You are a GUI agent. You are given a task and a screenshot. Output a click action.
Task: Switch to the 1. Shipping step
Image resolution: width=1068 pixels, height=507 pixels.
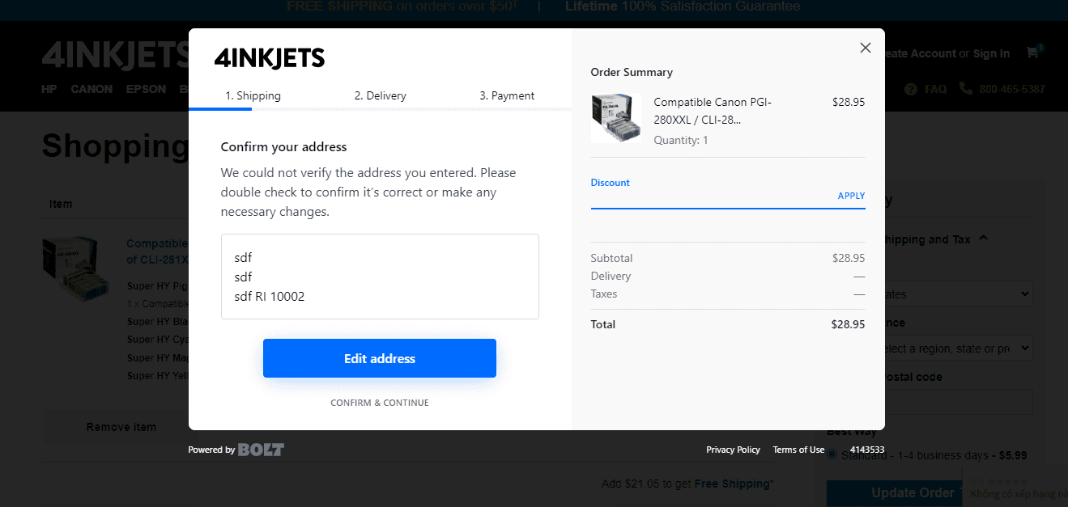(x=253, y=95)
